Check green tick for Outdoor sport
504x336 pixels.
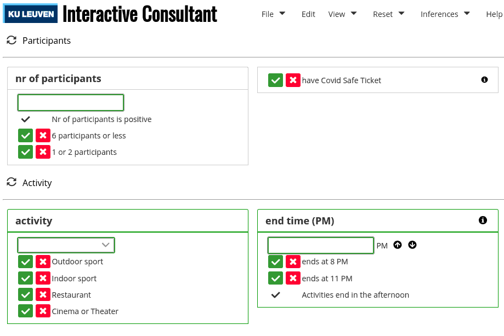pos(25,262)
